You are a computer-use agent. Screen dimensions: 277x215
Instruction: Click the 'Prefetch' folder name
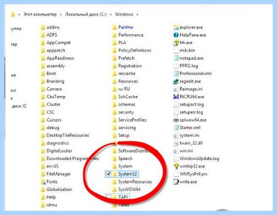coord(126,58)
